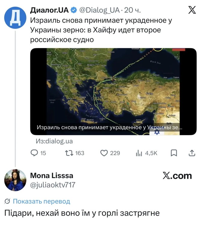Open the @Dialog_UA handle link
Screen dimensions: 201x231
pyautogui.click(x=99, y=10)
